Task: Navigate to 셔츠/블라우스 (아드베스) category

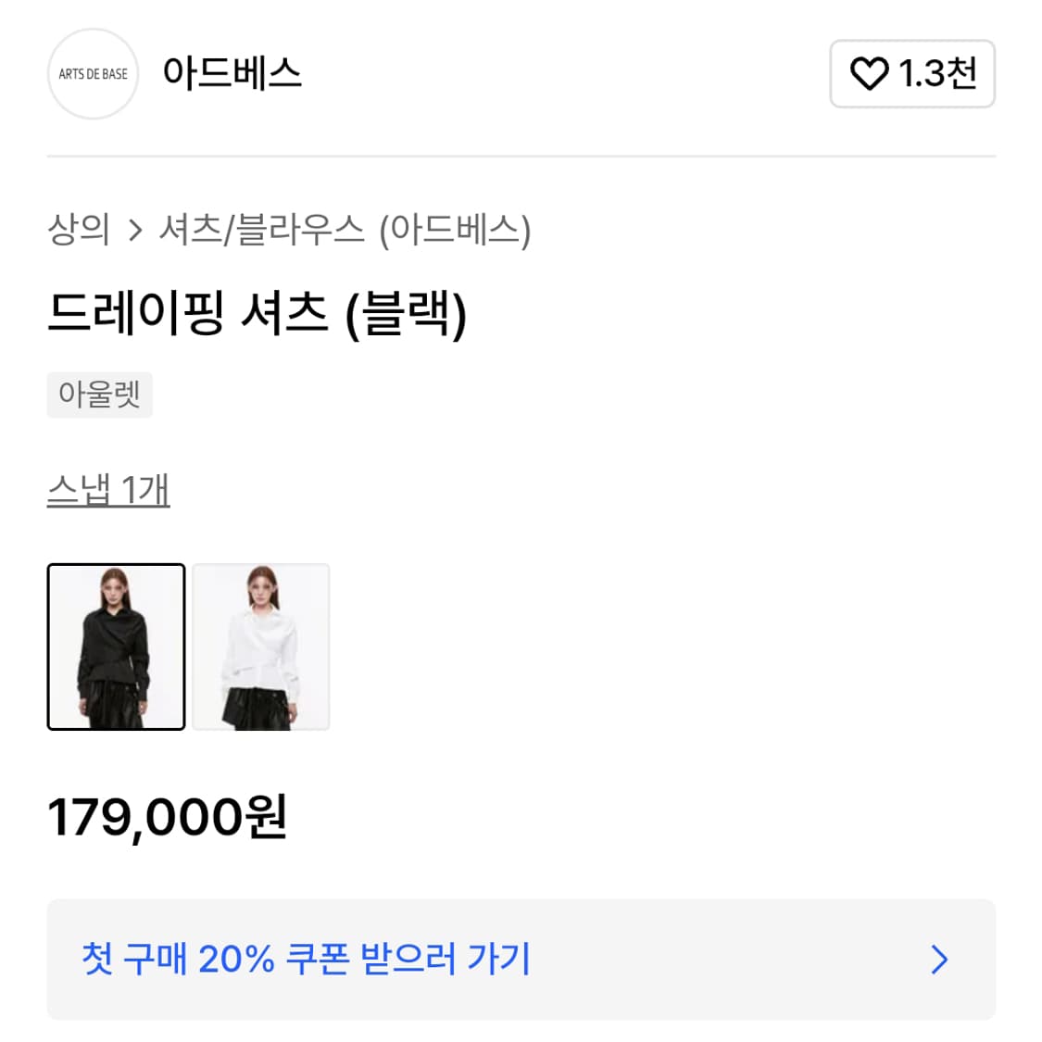Action: tap(345, 232)
